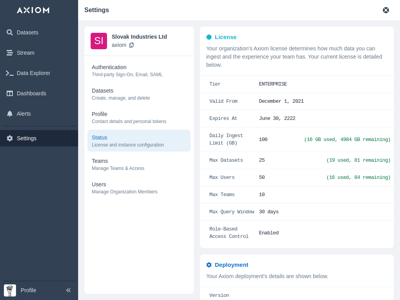Screen dimensions: 400x300
Task: Click the Alerts bell icon
Action: pyautogui.click(x=10, y=114)
